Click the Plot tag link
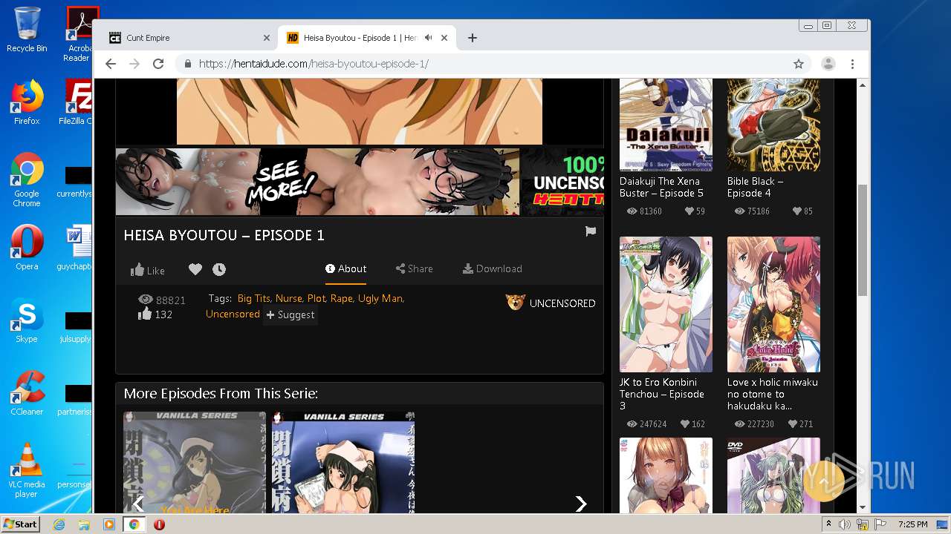The width and height of the screenshot is (951, 534). pyautogui.click(x=317, y=298)
